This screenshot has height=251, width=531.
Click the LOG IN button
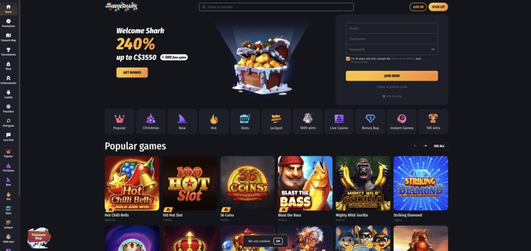pyautogui.click(x=418, y=7)
